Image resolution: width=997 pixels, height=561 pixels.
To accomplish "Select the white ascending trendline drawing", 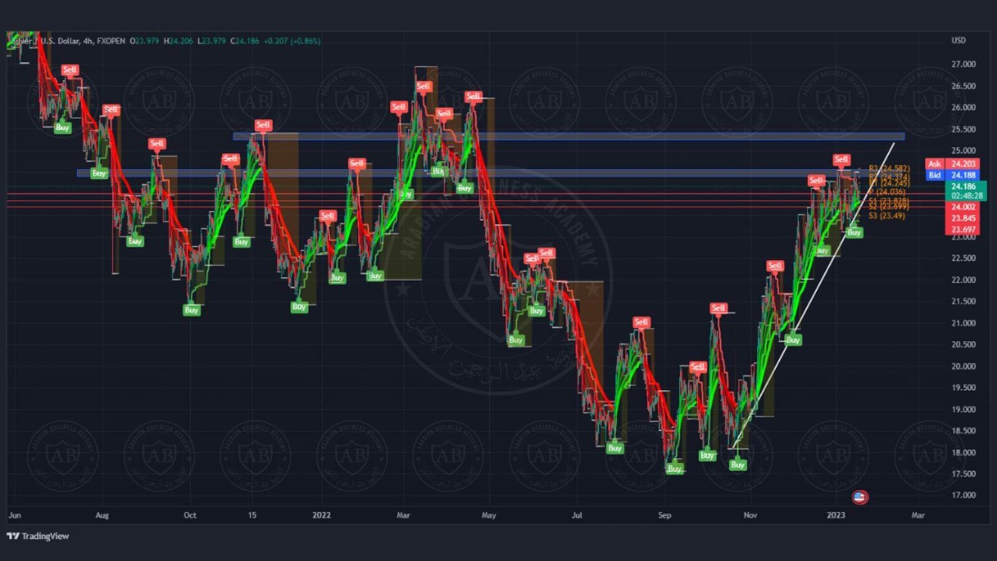I will 814,295.
